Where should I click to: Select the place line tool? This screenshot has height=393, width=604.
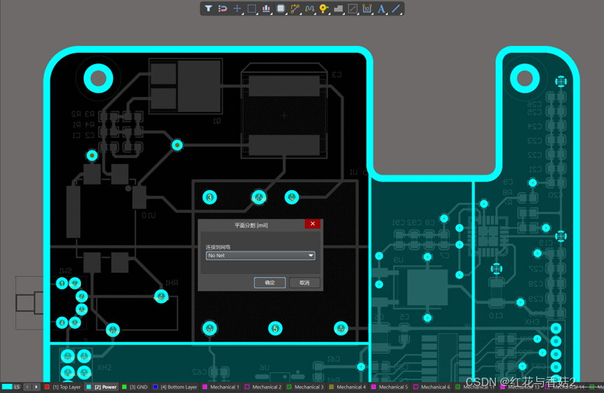tap(396, 8)
